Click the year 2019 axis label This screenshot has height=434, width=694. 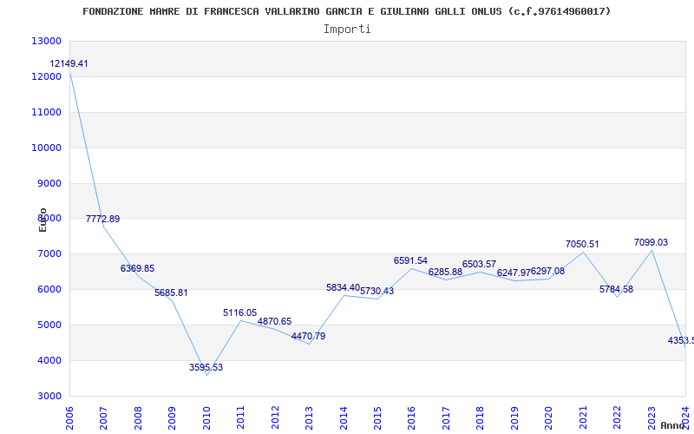pyautogui.click(x=514, y=418)
